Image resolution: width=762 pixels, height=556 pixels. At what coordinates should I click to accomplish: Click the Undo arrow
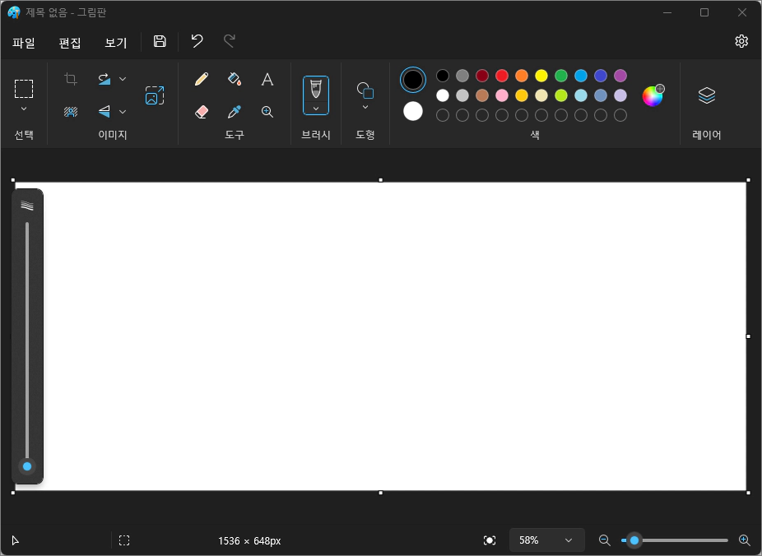197,41
